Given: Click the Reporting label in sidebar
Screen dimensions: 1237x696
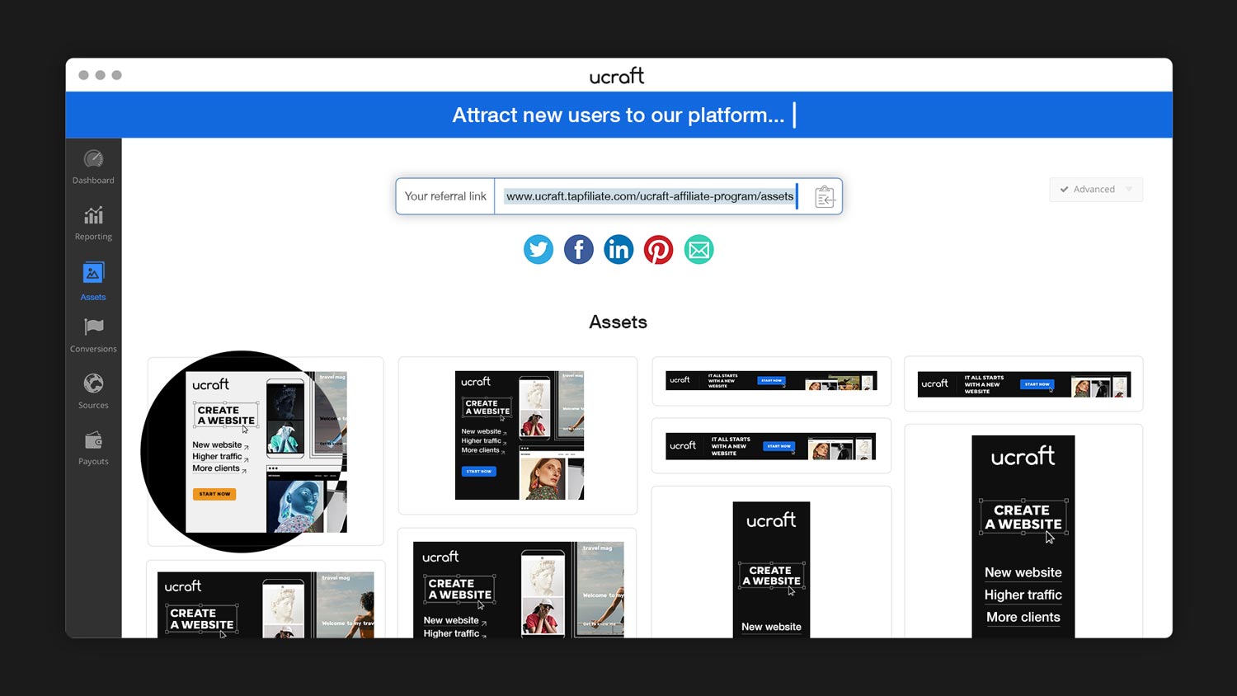Looking at the screenshot, I should pyautogui.click(x=93, y=237).
